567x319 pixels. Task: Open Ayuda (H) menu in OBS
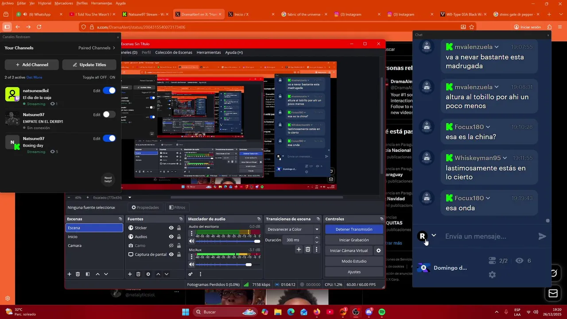click(234, 52)
